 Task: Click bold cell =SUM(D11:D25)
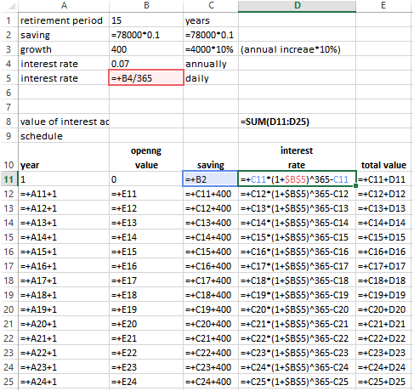tap(297, 122)
